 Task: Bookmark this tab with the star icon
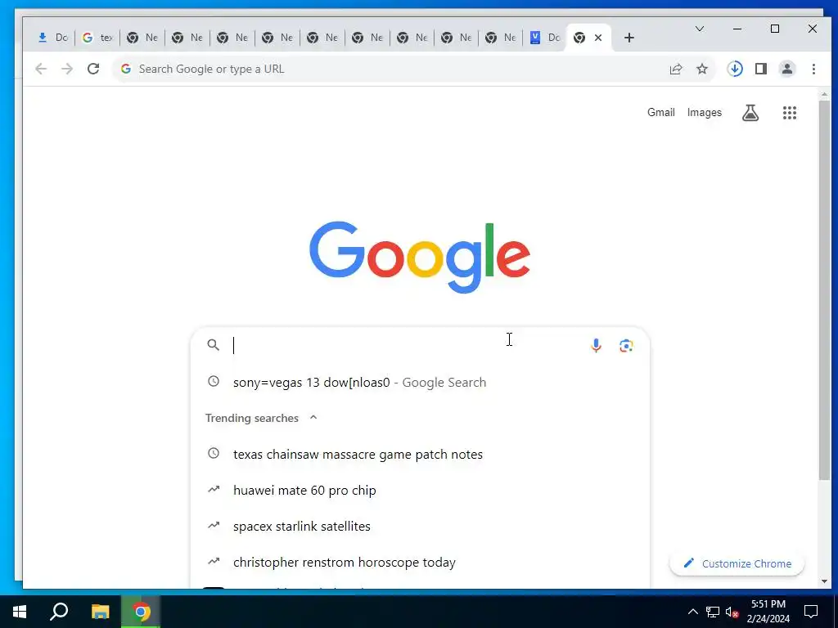(702, 69)
